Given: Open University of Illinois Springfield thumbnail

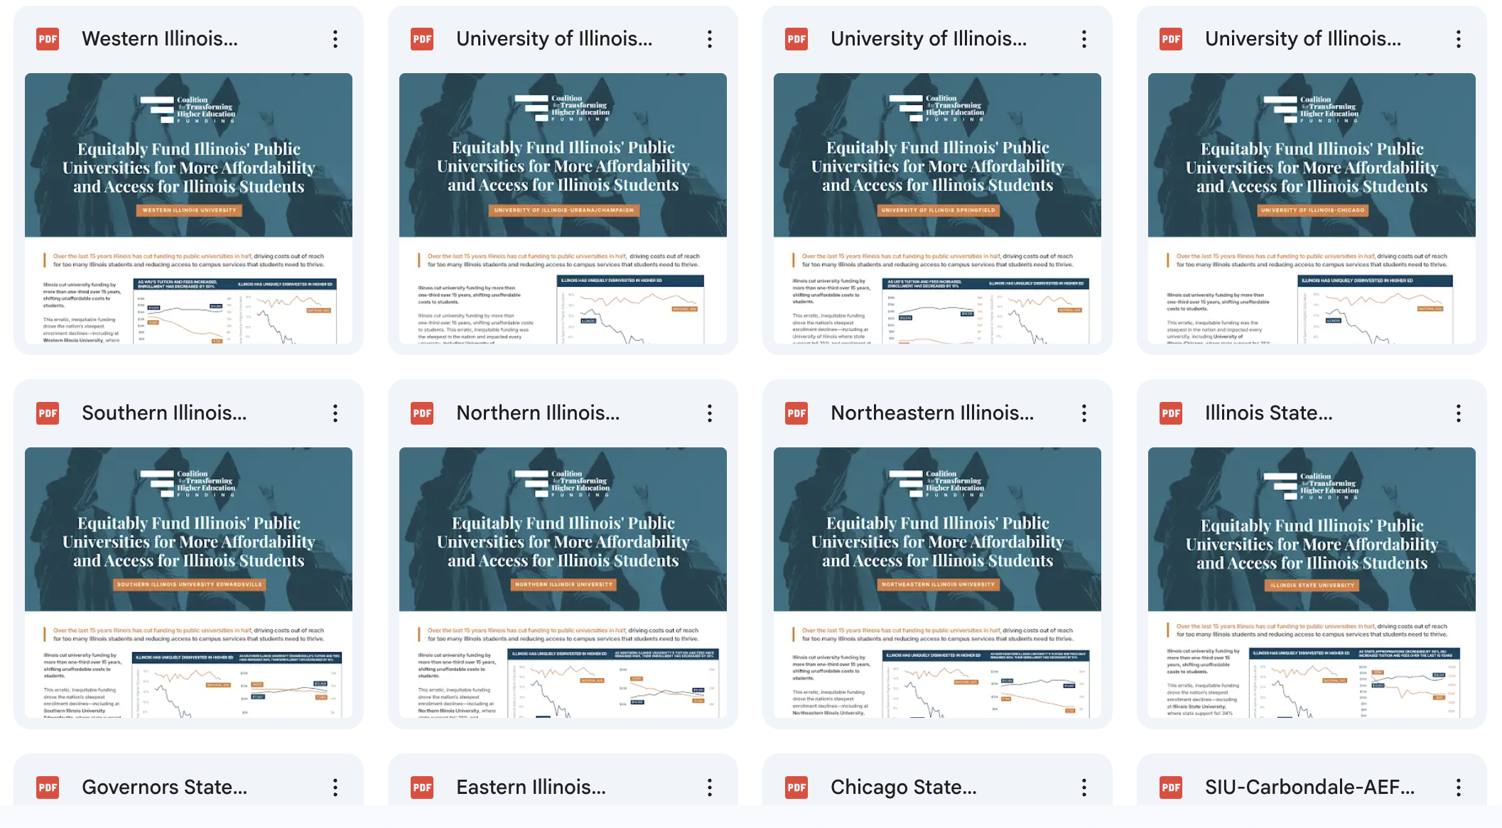Looking at the screenshot, I should click(937, 208).
